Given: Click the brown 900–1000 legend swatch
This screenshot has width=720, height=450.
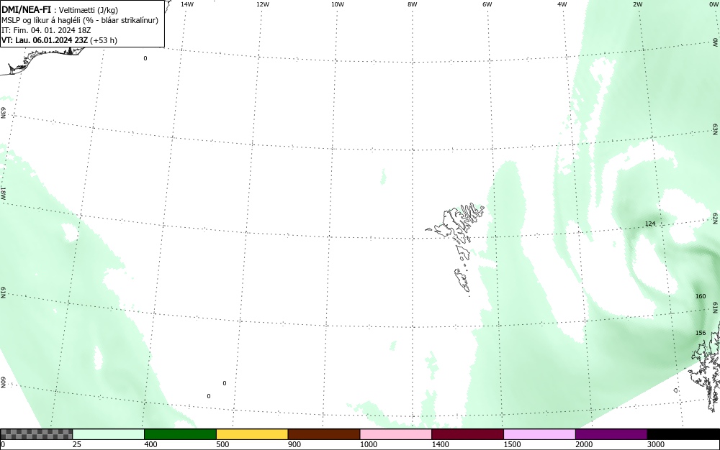Looking at the screenshot, I should click(x=324, y=434).
